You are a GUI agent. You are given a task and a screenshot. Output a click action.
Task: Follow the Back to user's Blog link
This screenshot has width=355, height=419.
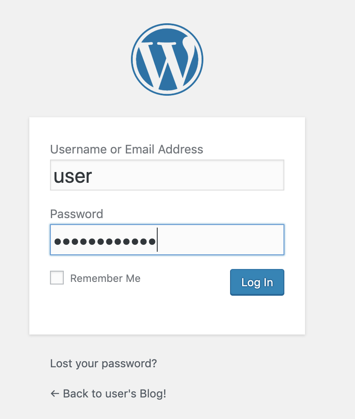coord(114,394)
